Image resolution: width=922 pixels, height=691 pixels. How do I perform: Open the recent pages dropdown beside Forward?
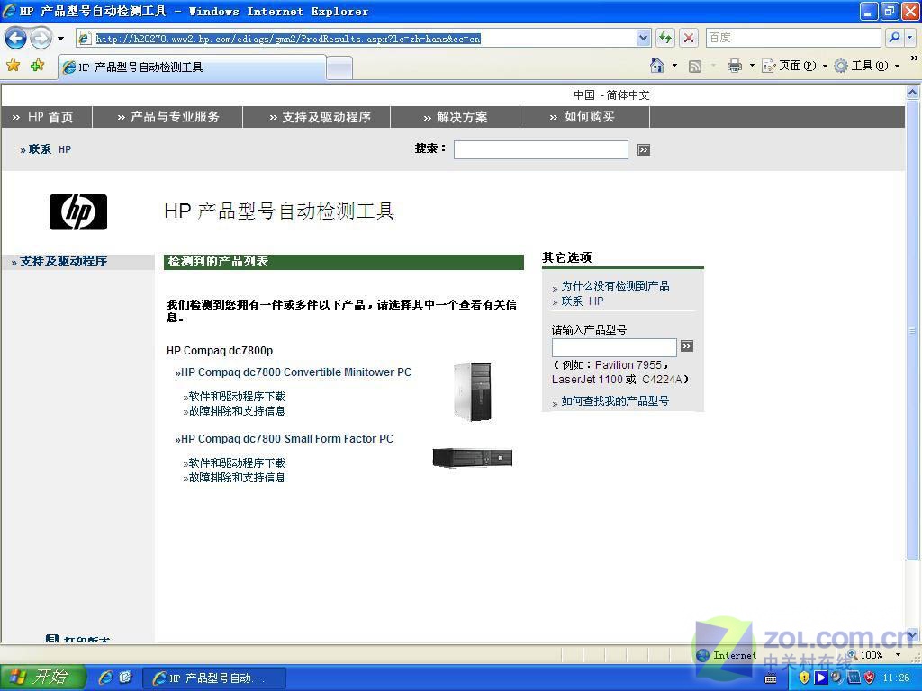(x=60, y=39)
